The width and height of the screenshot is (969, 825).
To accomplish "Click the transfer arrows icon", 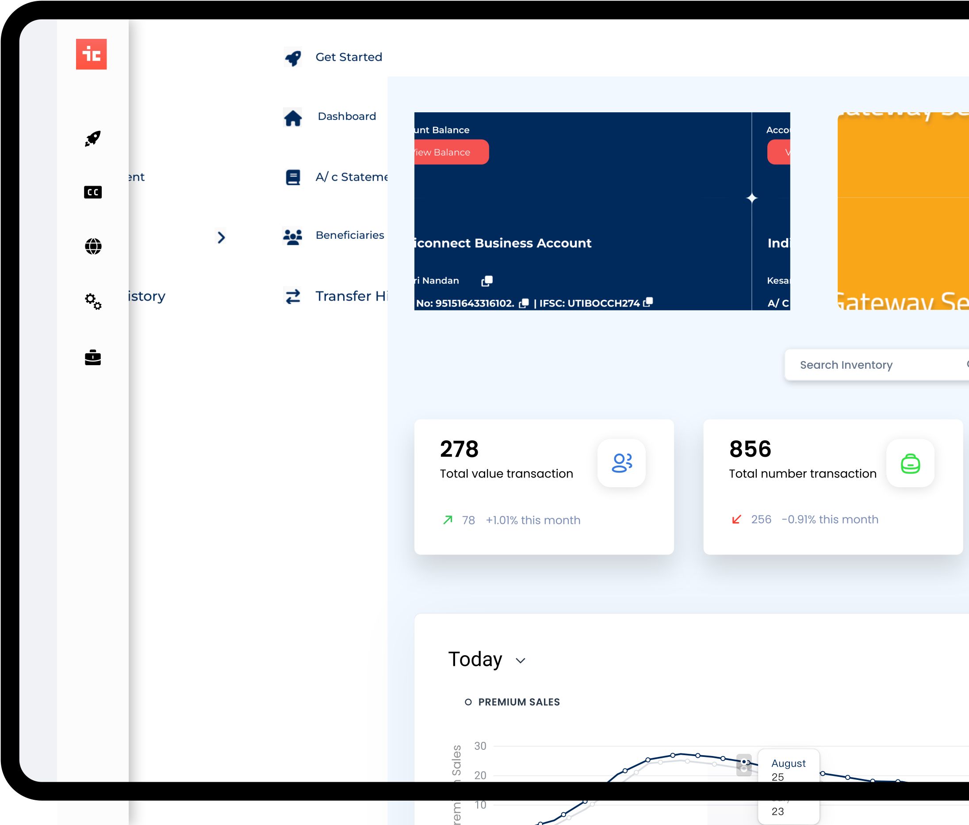I will pos(293,296).
